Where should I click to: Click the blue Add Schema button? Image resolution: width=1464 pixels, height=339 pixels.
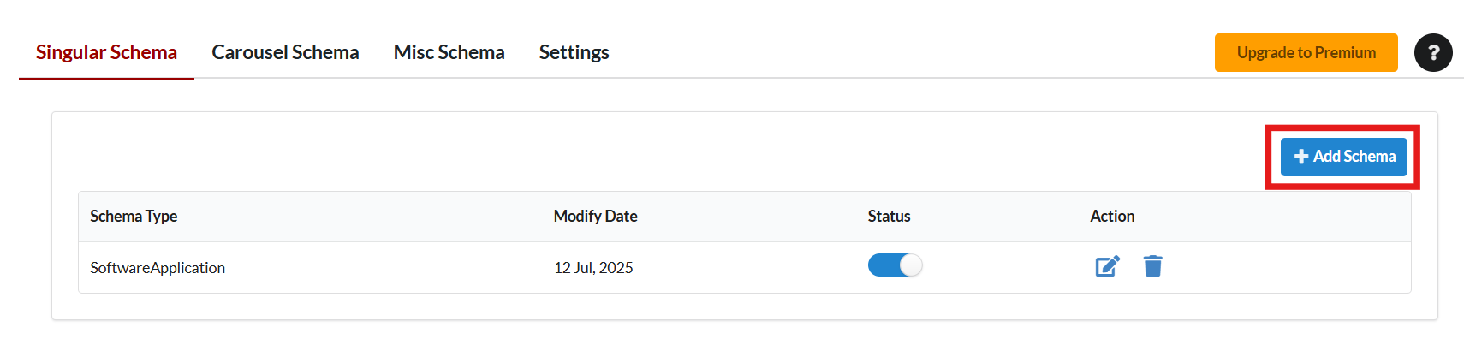(x=1343, y=157)
